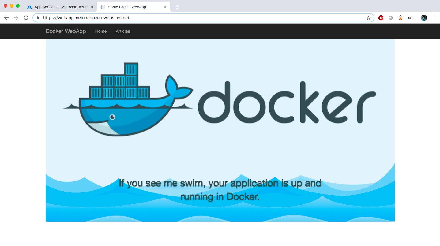The height and width of the screenshot is (246, 440).
Task: Open the Chrome profile avatar
Action: pos(424,18)
